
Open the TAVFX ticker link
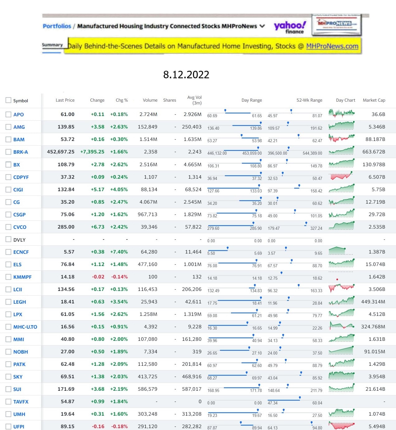tap(21, 402)
